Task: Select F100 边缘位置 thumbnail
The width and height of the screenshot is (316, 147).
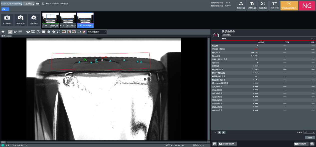Action: (x=50, y=20)
